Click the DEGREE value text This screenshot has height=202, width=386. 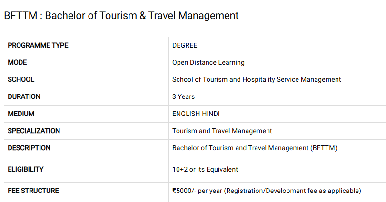click(185, 46)
